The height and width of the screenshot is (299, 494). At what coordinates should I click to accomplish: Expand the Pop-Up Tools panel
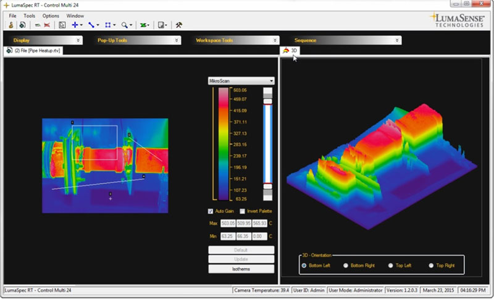pyautogui.click(x=177, y=40)
